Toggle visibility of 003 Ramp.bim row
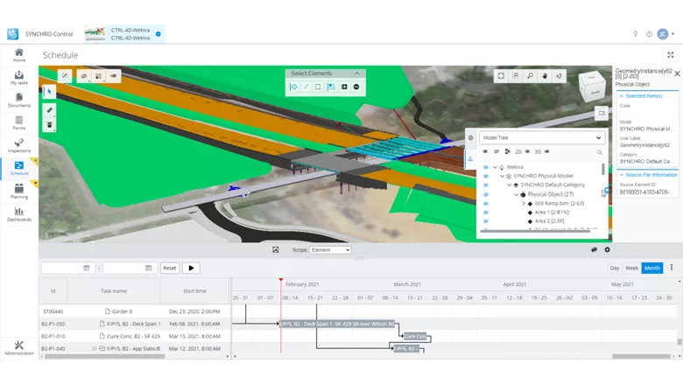This screenshot has width=683, height=384. 486,204
